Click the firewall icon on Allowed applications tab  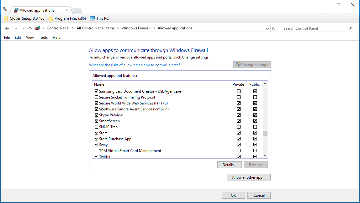point(16,10)
